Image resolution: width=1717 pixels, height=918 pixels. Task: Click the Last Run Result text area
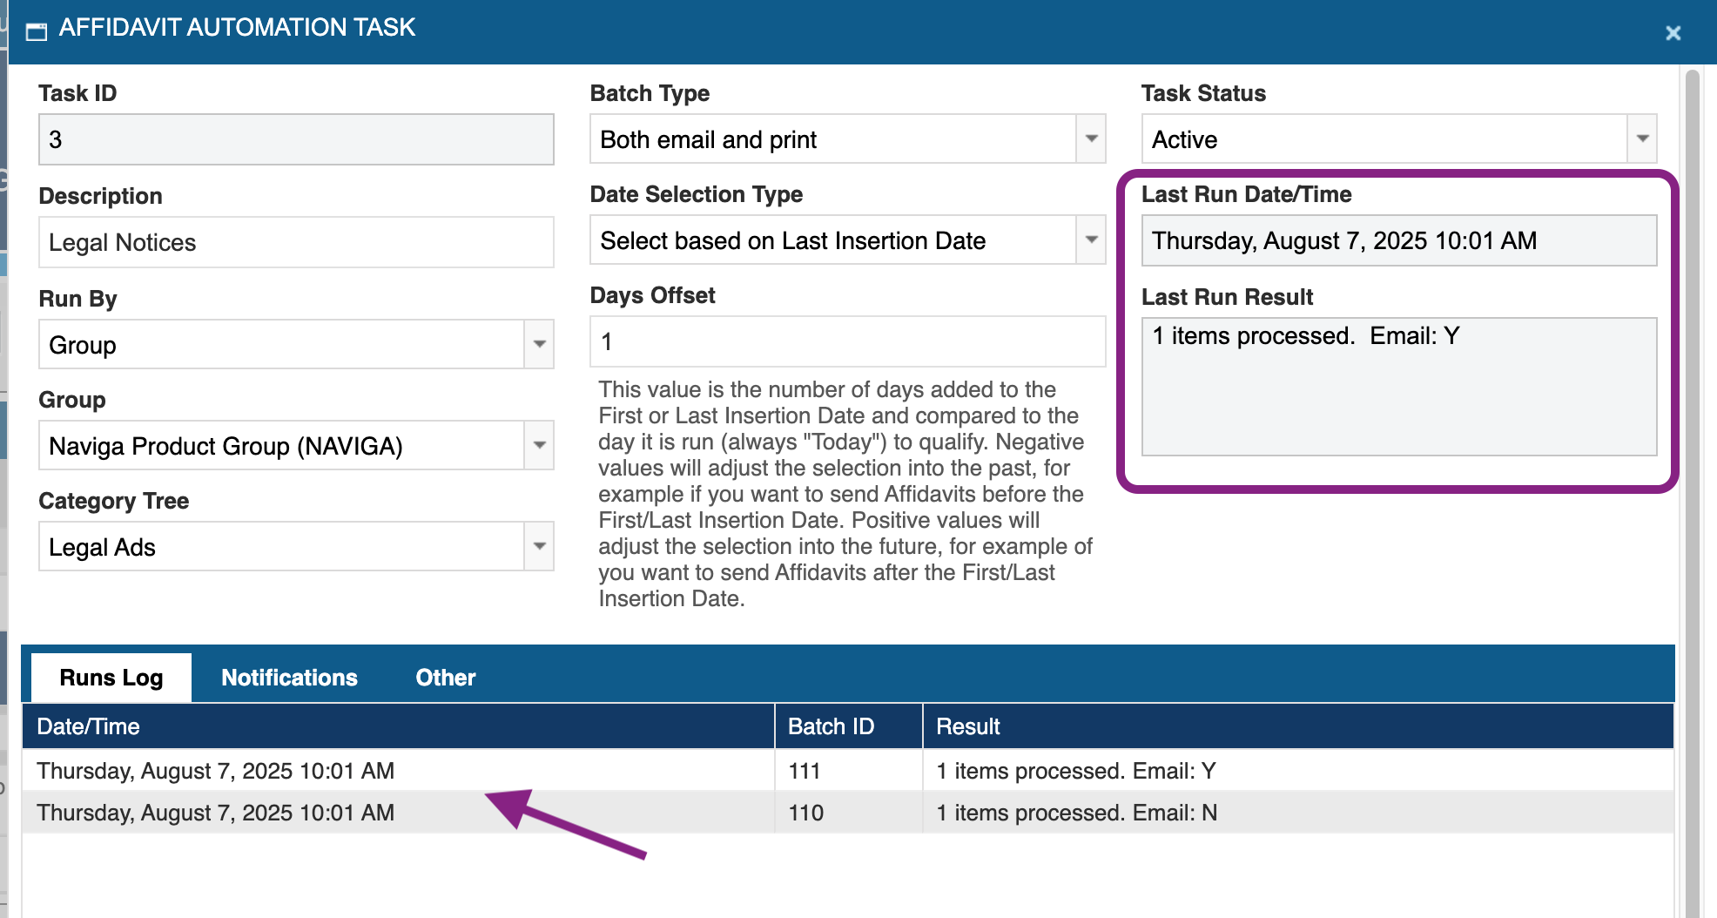tap(1398, 386)
